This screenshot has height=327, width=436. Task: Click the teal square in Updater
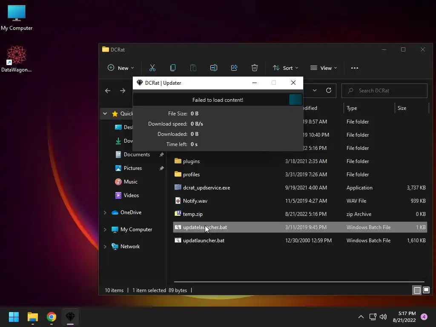click(295, 100)
